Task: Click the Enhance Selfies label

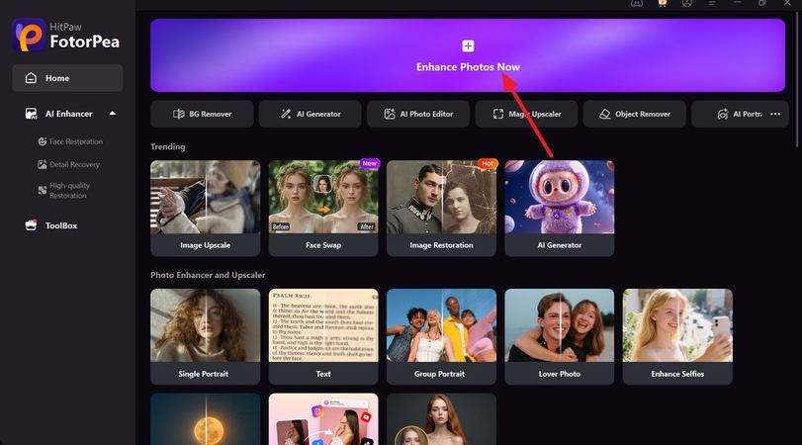Action: [677, 374]
